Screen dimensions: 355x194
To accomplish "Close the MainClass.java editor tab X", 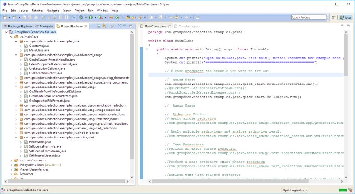I will click(x=169, y=26).
